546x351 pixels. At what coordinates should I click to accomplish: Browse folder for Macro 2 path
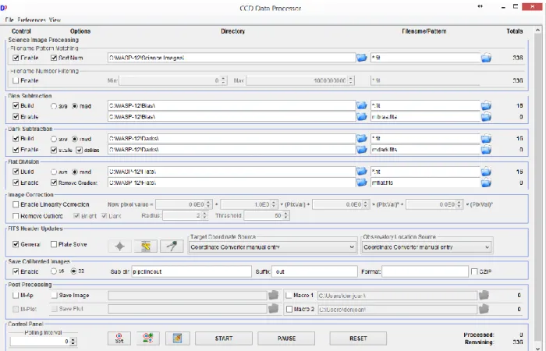pos(484,309)
